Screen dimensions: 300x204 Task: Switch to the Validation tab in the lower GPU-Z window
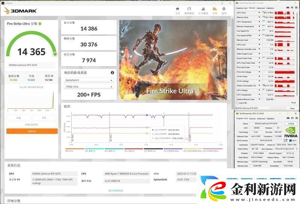coord(270,118)
